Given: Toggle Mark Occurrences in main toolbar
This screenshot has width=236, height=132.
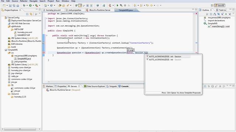Looking at the screenshot, I should pyautogui.click(x=80, y=5).
